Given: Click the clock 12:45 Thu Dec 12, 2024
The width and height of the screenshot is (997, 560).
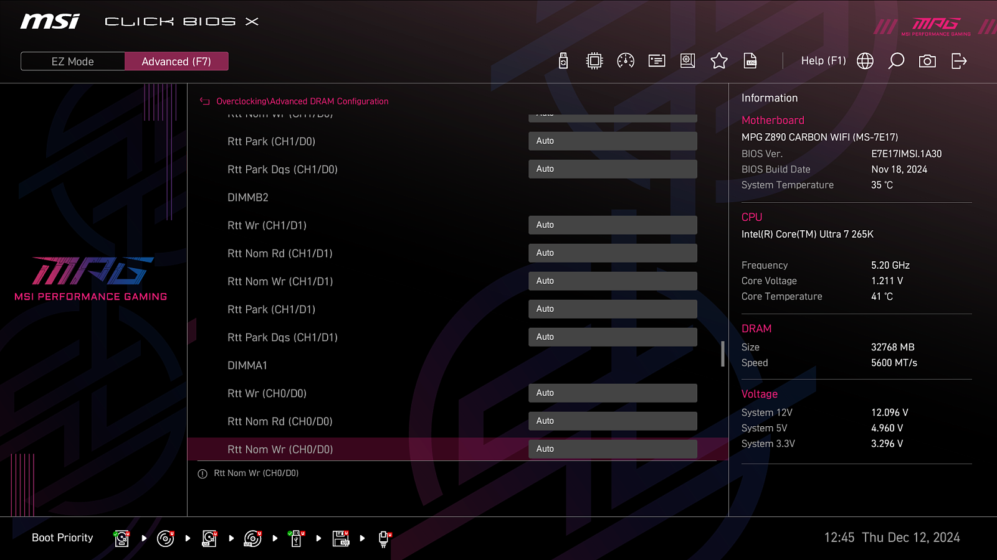Looking at the screenshot, I should (892, 538).
